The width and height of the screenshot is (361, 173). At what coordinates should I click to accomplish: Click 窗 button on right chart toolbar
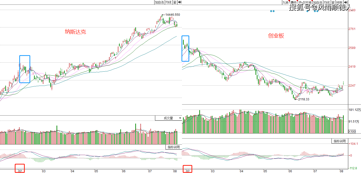(333, 2)
